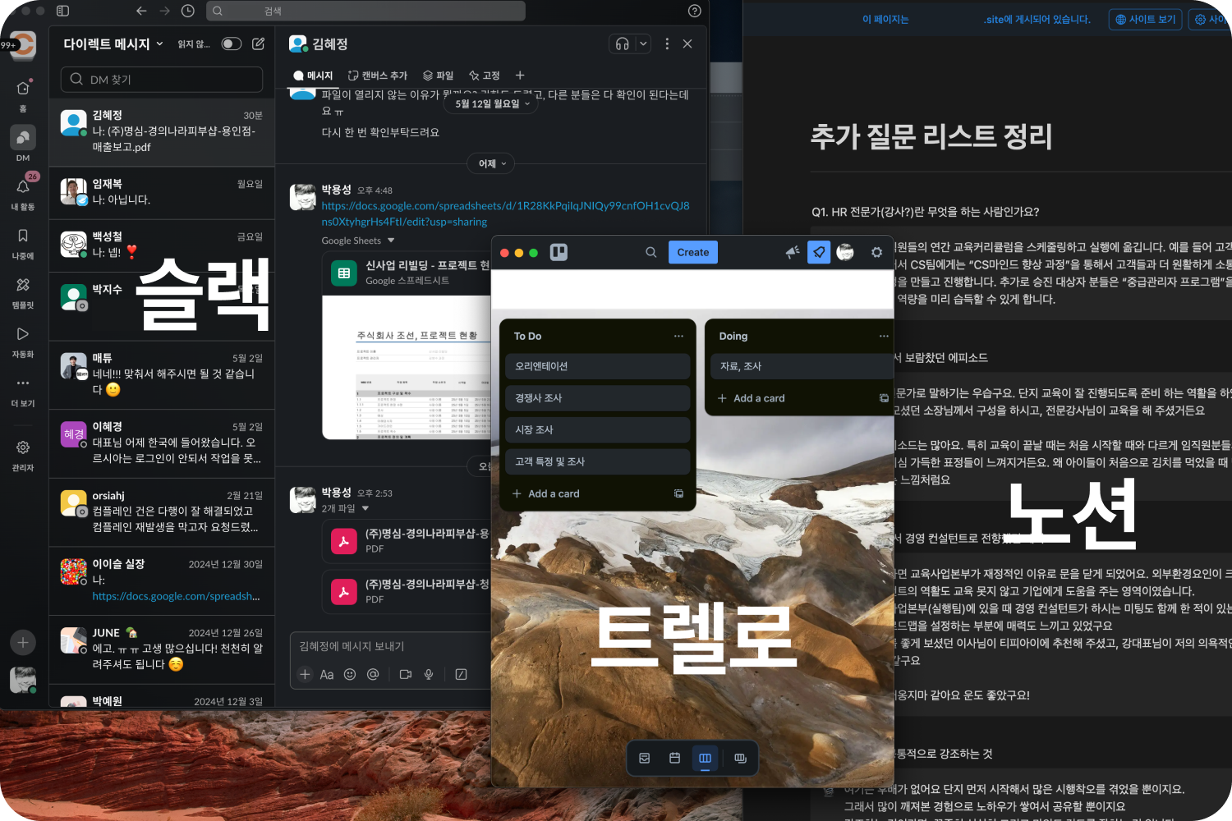Start a huddle with the headphones icon
This screenshot has height=821, width=1232.
(622, 44)
